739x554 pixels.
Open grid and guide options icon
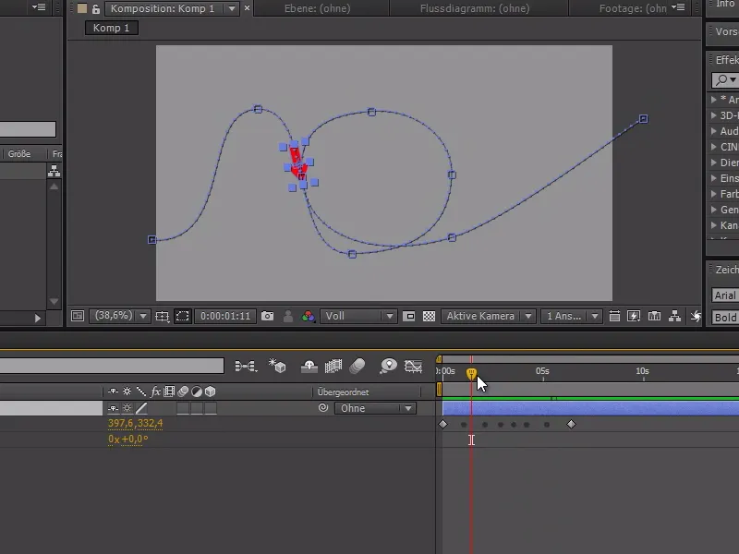tap(163, 316)
